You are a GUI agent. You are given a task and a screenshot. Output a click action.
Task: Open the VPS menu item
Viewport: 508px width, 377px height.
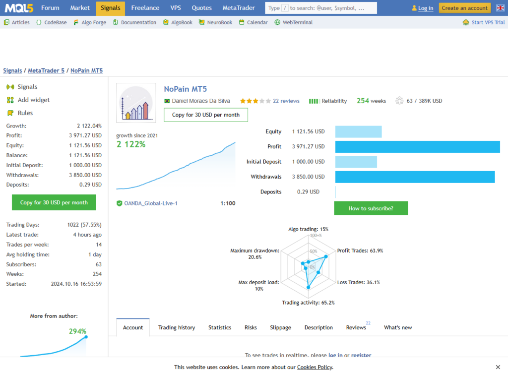(x=176, y=8)
